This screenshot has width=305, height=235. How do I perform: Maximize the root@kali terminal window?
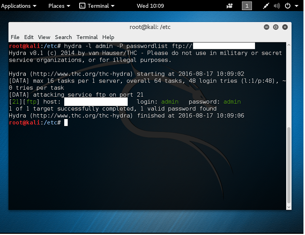click(x=276, y=27)
